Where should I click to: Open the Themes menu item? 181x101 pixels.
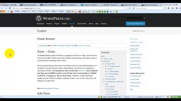[49, 24]
